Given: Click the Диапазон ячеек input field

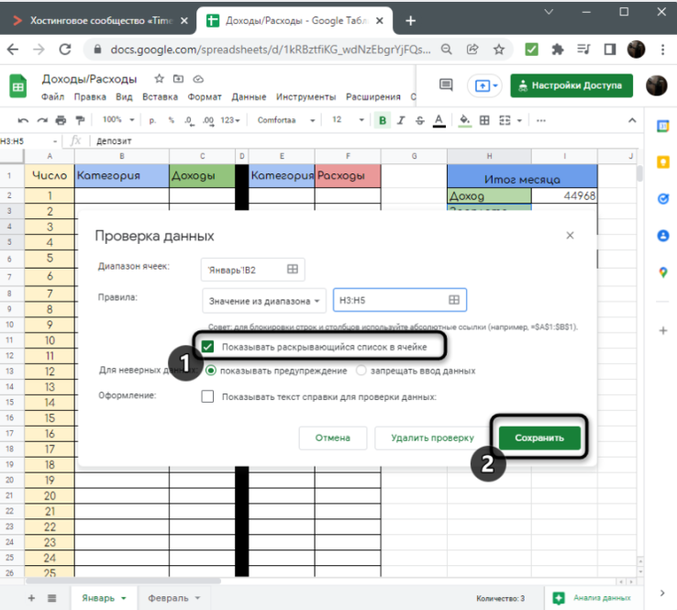Looking at the screenshot, I should tap(253, 270).
